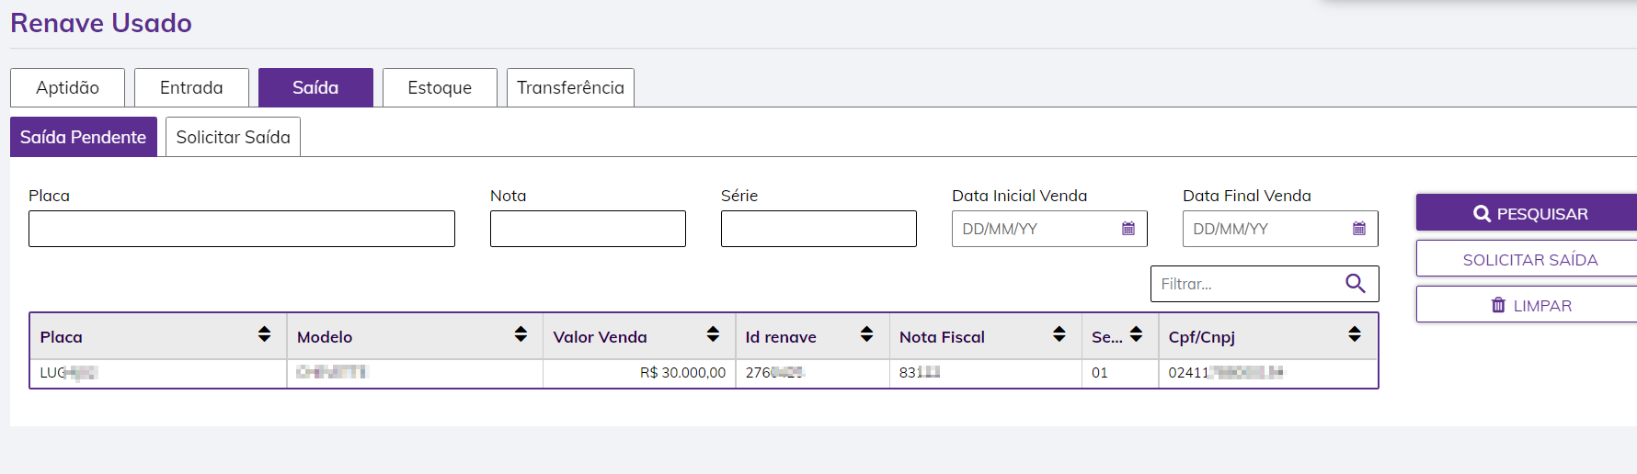This screenshot has width=1637, height=474.
Task: Sort table by Modelo column arrows
Action: [x=521, y=334]
